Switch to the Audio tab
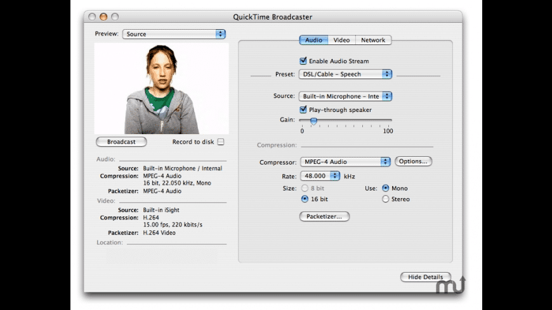The image size is (552, 310). coord(313,40)
